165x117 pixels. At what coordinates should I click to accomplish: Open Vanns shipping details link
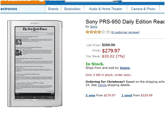point(102,85)
